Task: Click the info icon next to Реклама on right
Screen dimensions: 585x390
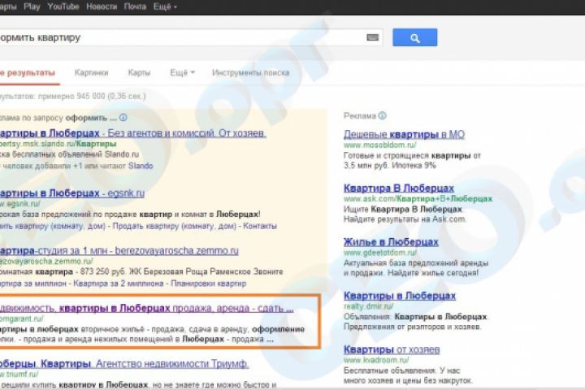Action: [383, 115]
